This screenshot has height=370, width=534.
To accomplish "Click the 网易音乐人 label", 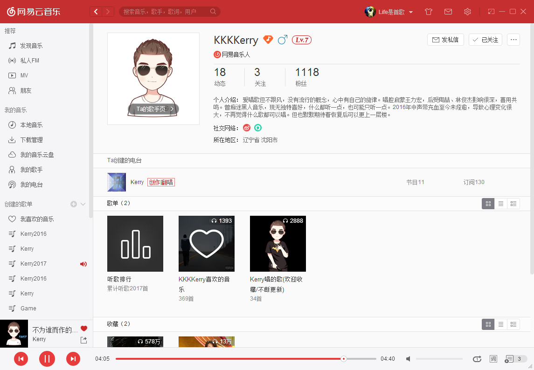I will point(232,55).
